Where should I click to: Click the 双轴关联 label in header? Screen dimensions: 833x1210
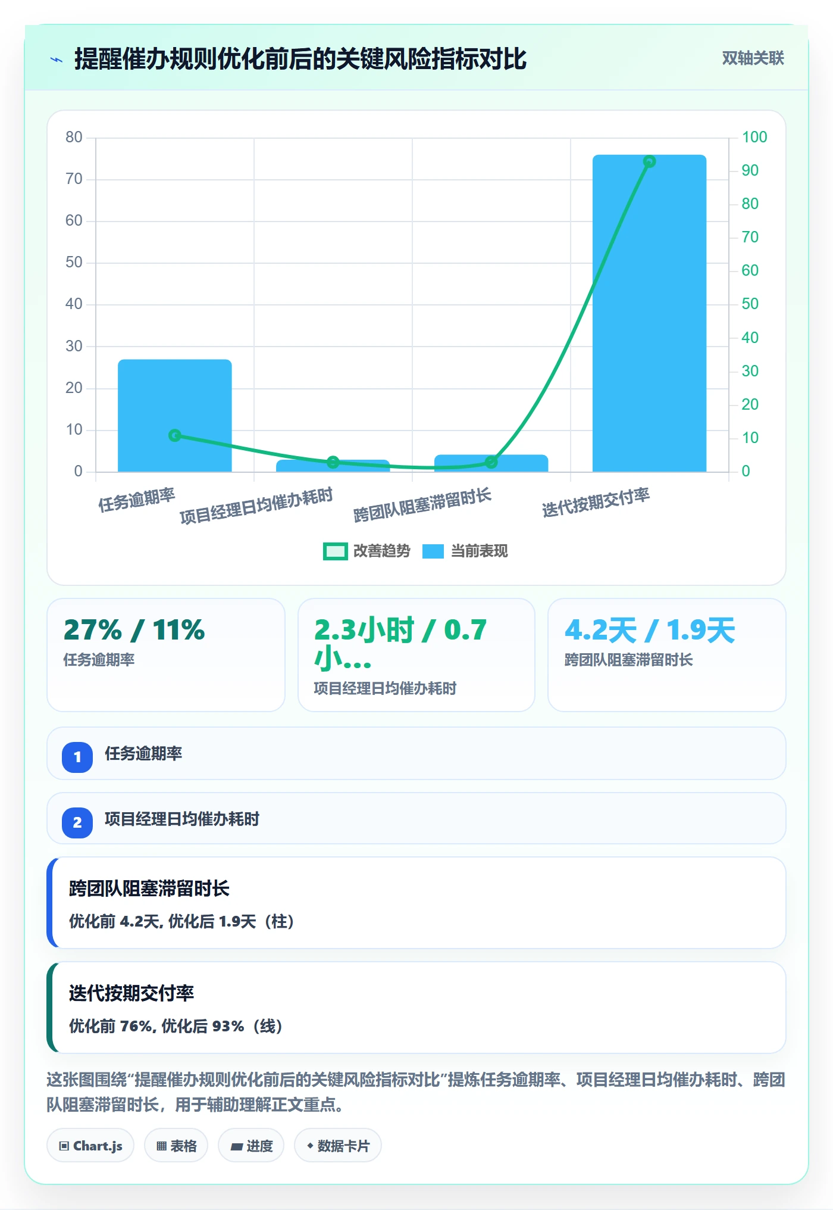click(x=753, y=58)
